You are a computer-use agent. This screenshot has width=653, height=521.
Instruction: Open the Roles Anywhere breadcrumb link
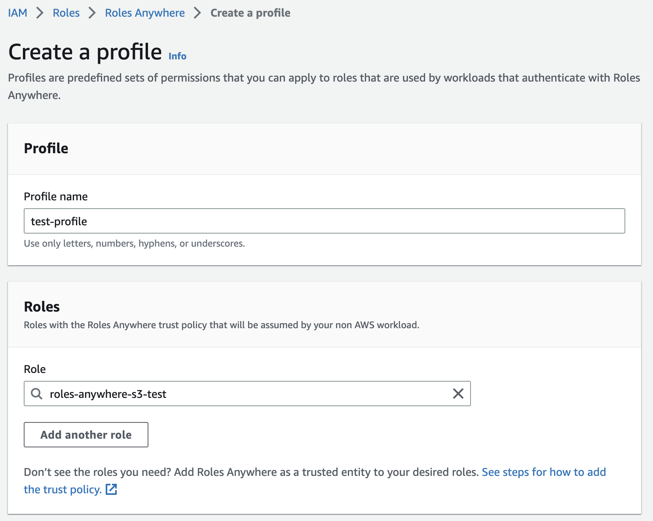point(145,13)
